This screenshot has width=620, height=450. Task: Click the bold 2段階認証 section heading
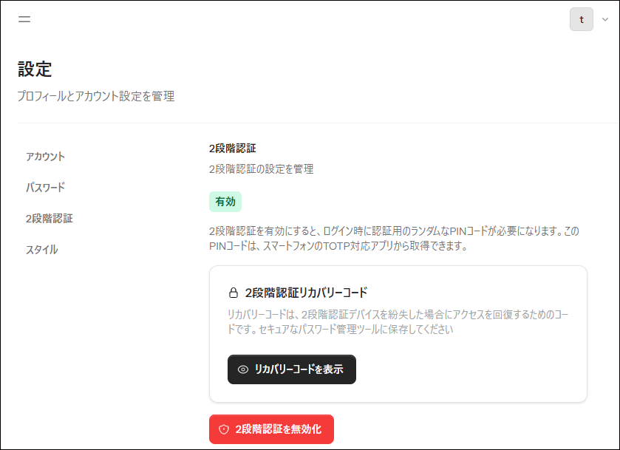[x=233, y=149]
